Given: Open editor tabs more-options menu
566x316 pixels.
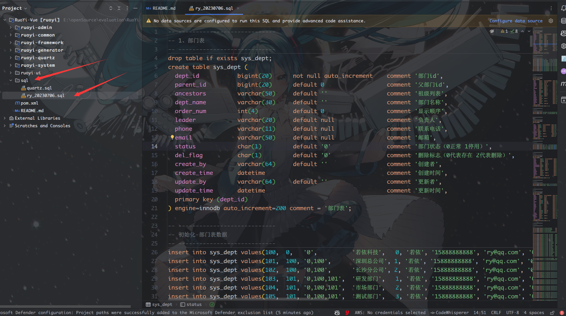Looking at the screenshot, I should pos(551,8).
